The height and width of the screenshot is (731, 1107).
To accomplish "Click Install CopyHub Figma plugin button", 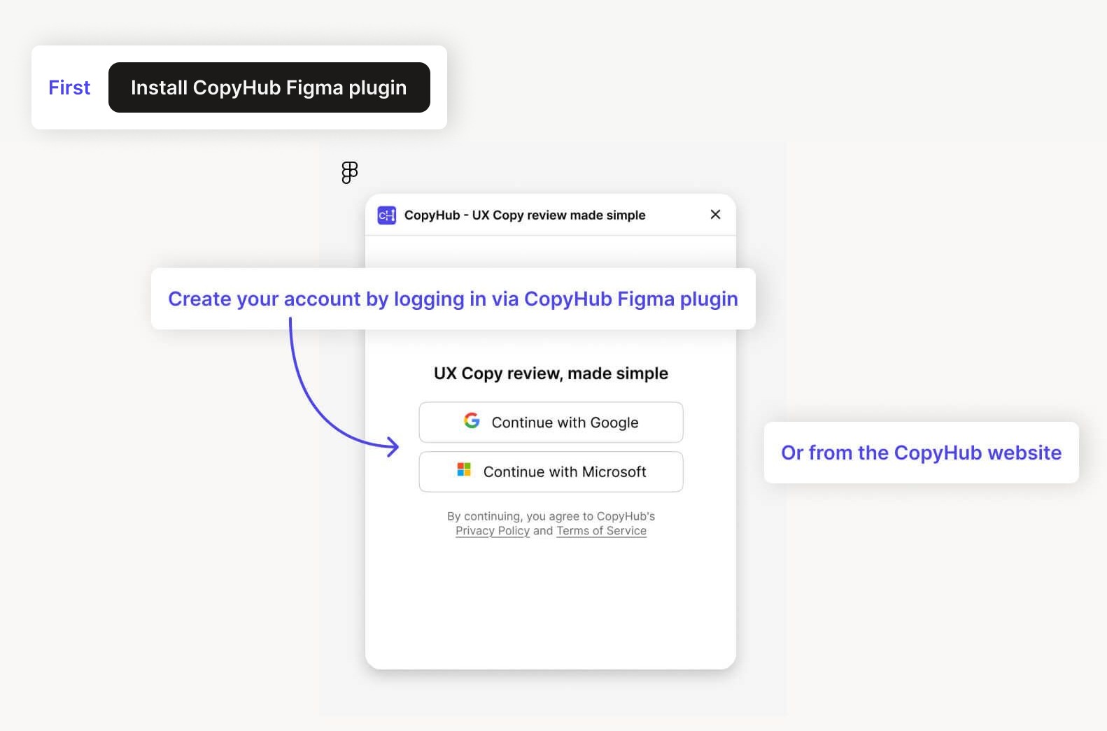I will coord(269,87).
